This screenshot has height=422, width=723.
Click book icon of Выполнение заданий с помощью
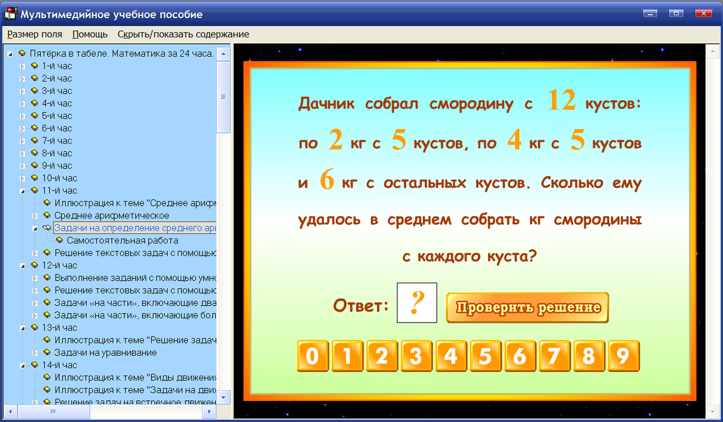pos(47,277)
